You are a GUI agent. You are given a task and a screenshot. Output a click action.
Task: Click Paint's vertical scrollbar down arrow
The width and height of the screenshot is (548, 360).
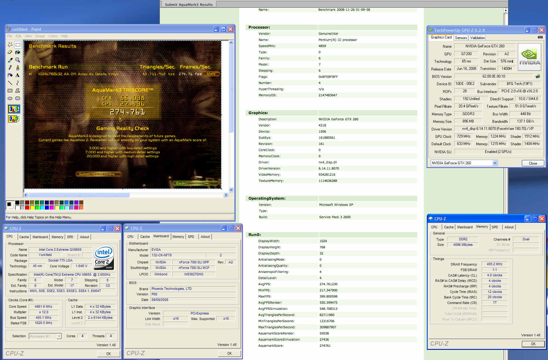(231, 190)
